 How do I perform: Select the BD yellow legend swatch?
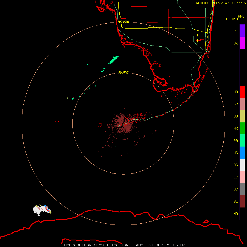point(242,116)
